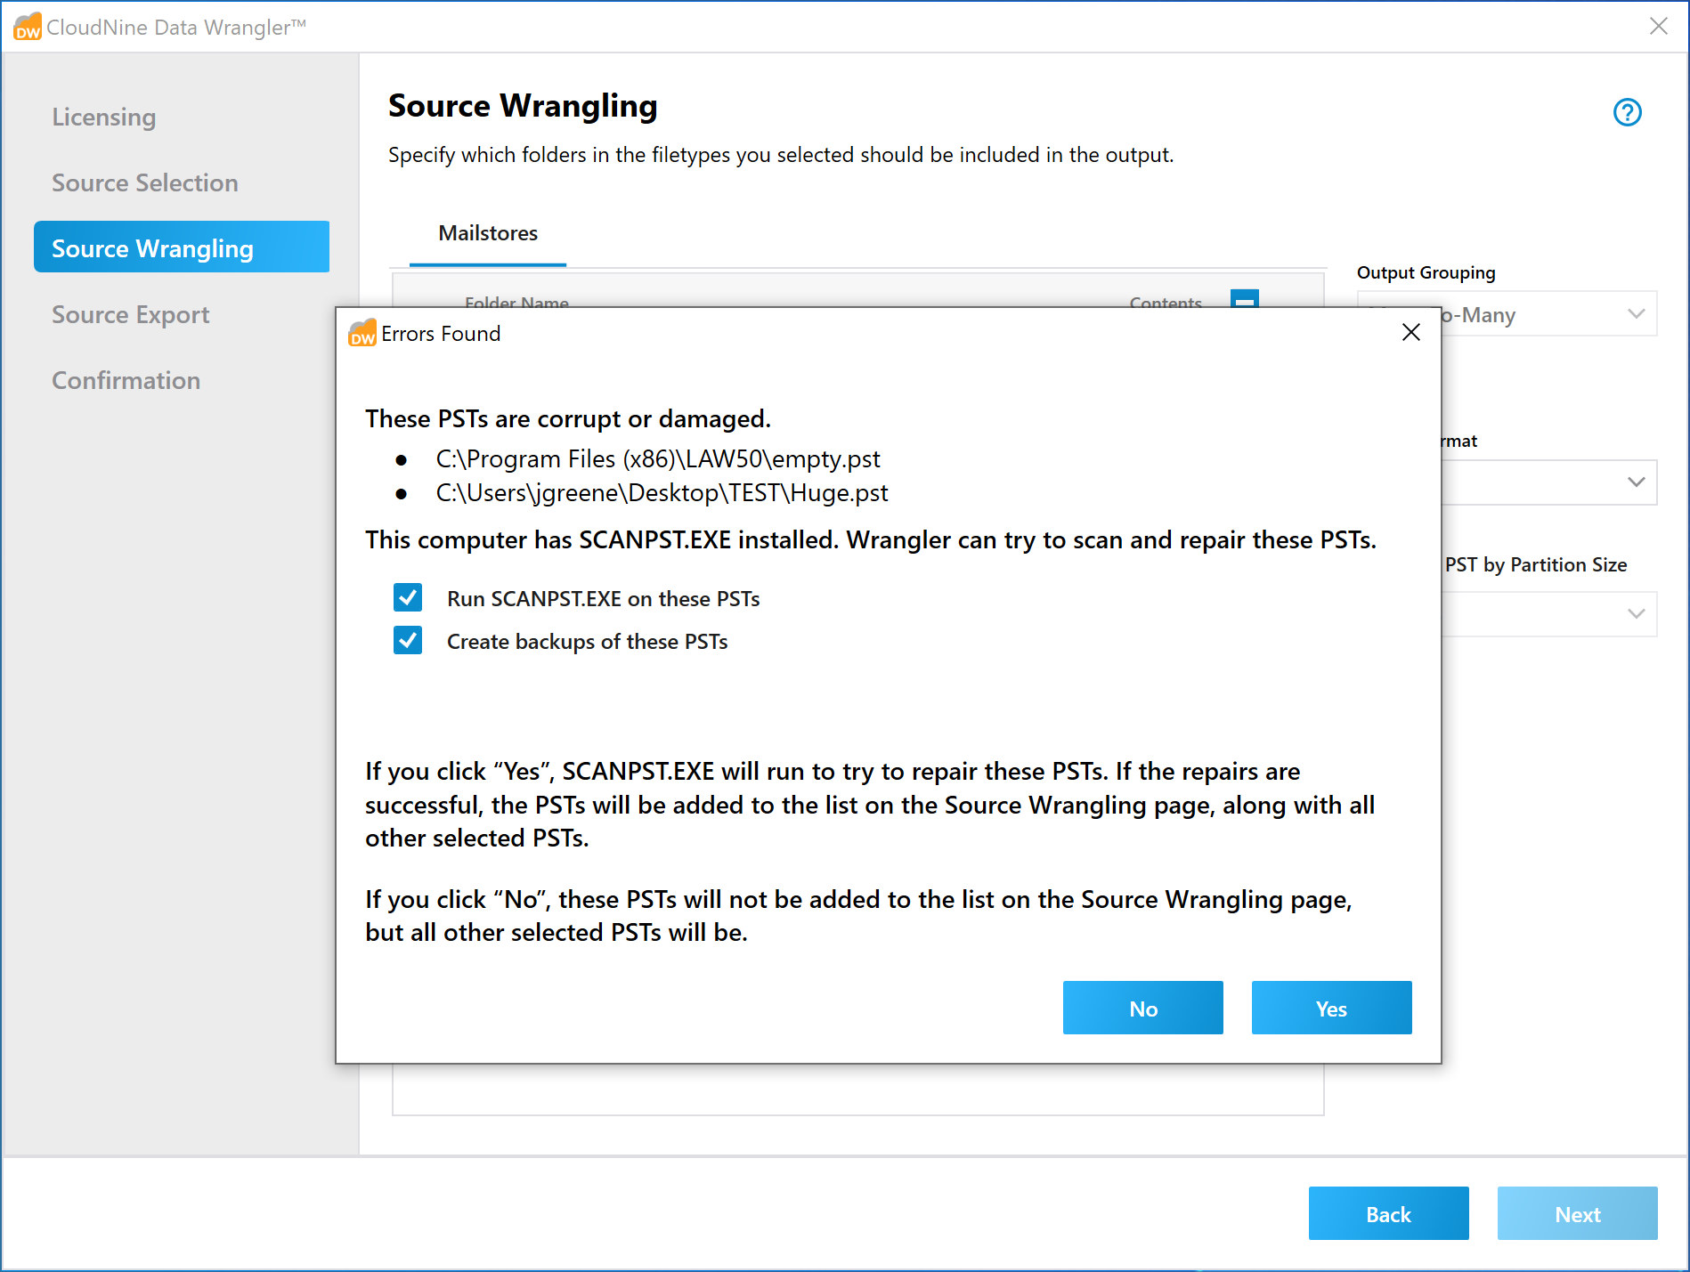Click "These PSTs are corrupt or damaged." text
Viewport: 1690px width, 1272px height.
click(x=568, y=418)
